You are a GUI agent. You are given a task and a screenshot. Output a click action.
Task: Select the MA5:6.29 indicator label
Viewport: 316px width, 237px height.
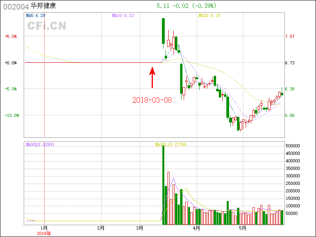tap(36, 15)
